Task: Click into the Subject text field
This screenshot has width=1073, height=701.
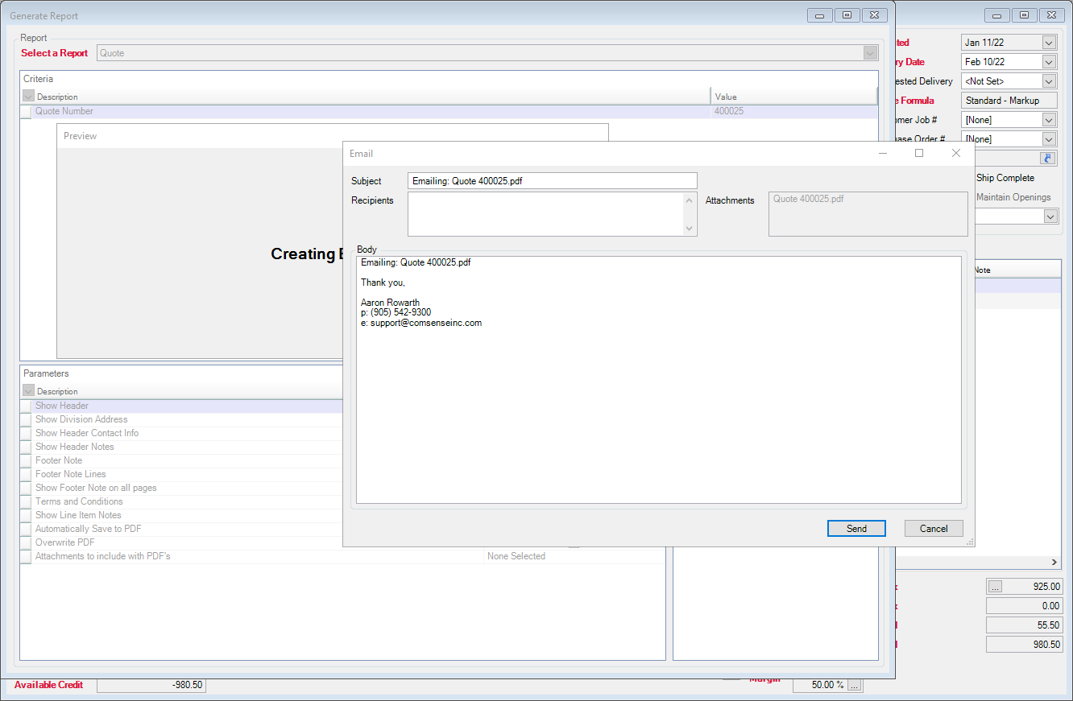Action: point(552,181)
